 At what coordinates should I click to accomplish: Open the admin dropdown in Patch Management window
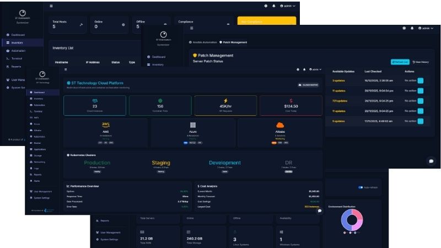coord(426,28)
